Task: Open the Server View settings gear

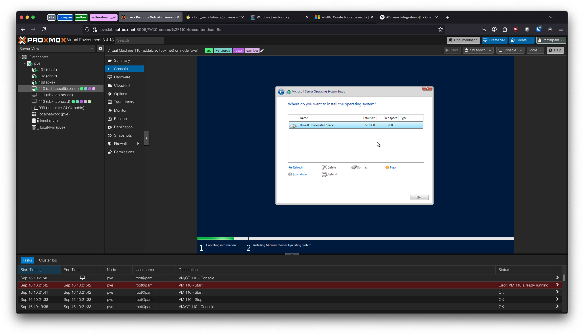Action: click(100, 49)
